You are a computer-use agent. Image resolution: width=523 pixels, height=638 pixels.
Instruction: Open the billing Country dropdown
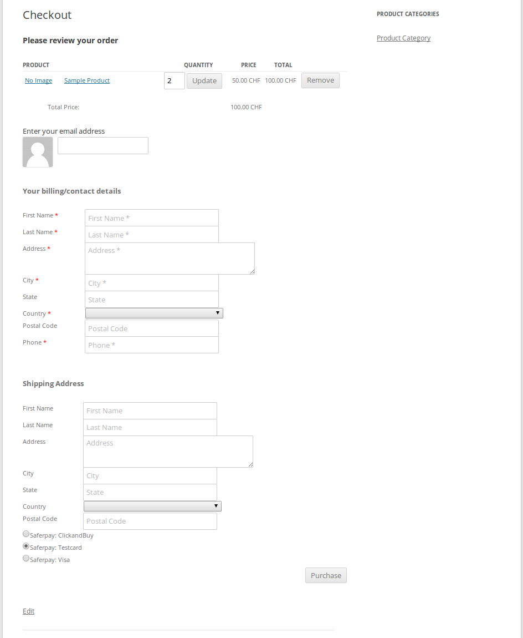154,312
